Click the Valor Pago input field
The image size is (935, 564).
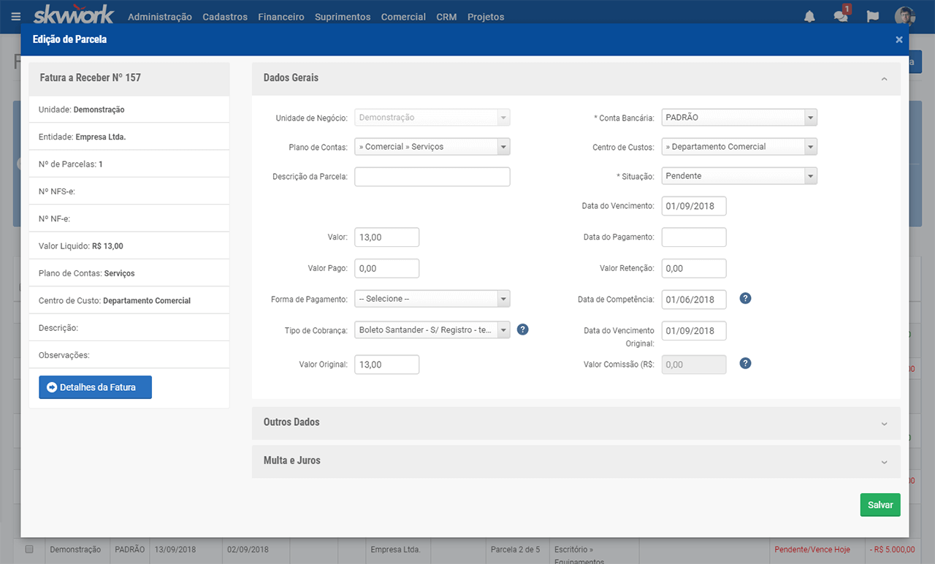[387, 268]
